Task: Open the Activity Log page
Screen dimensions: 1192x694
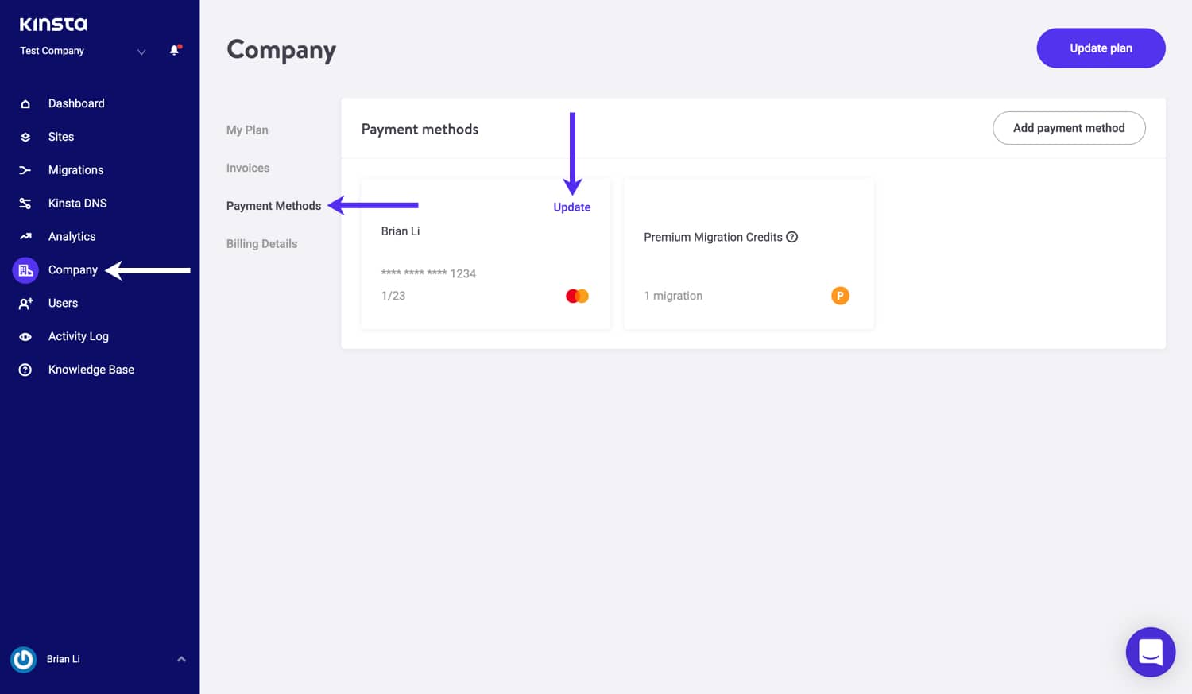Action: (x=79, y=337)
